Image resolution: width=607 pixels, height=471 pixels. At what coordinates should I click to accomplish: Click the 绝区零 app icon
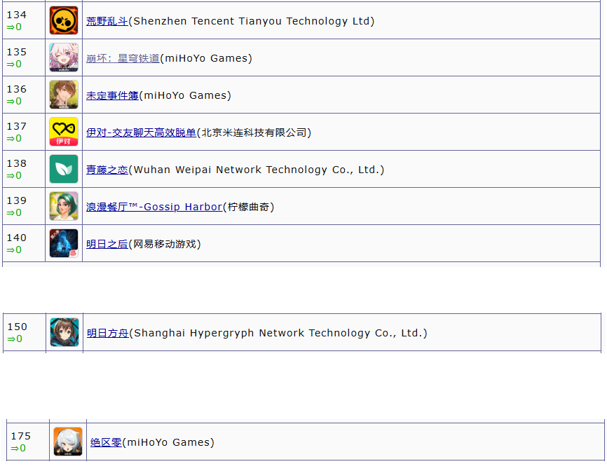pyautogui.click(x=68, y=441)
